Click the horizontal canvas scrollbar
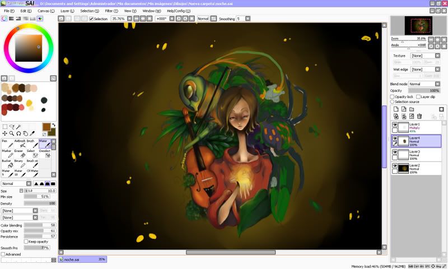The width and height of the screenshot is (448, 269). pyautogui.click(x=231, y=252)
